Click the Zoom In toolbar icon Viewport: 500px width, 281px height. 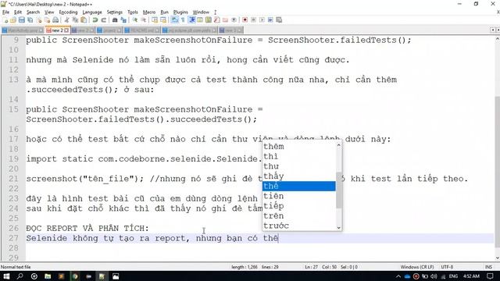click(135, 20)
